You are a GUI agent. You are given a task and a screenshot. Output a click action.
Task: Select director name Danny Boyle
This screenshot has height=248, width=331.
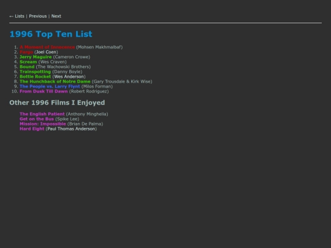[x=67, y=72]
